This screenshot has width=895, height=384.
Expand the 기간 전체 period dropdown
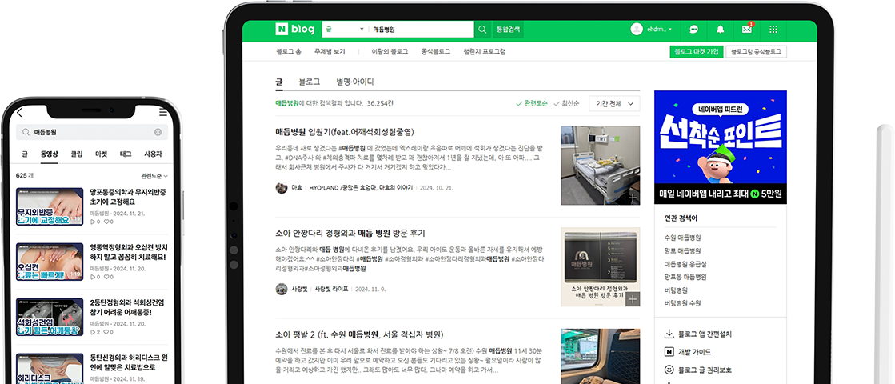(x=614, y=103)
